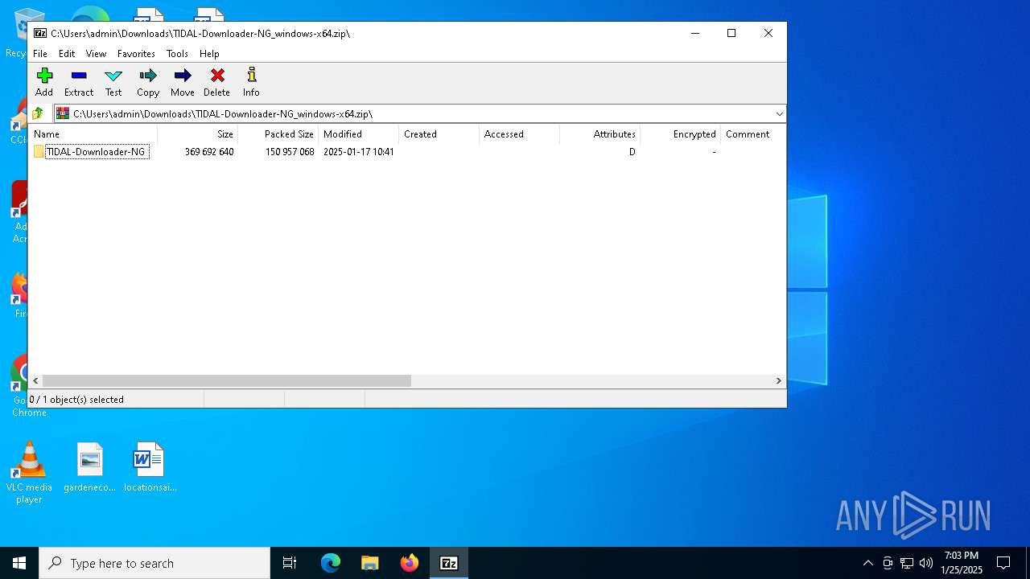Click packed size value 150 957 068
Image resolution: width=1030 pixels, height=579 pixels.
tap(290, 152)
